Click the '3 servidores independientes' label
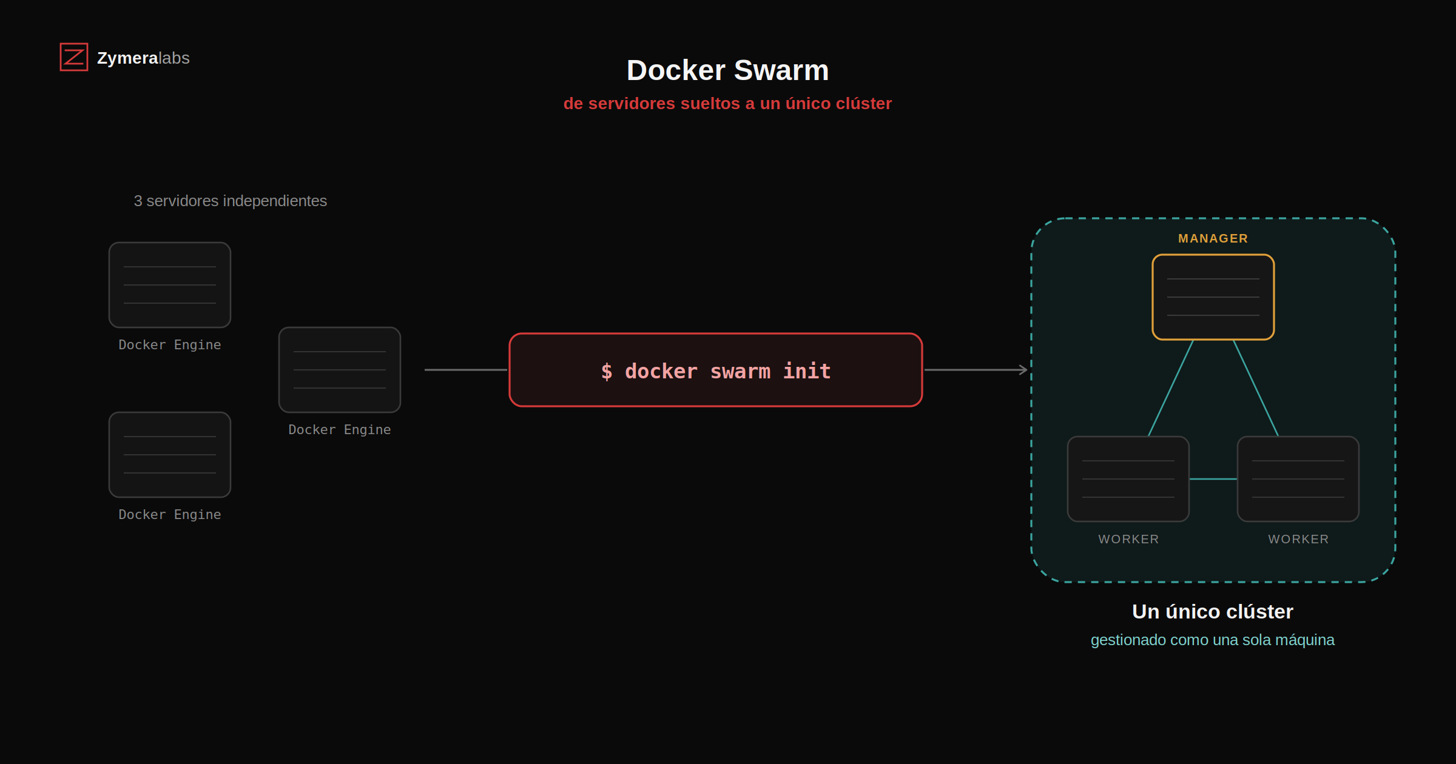 230,201
